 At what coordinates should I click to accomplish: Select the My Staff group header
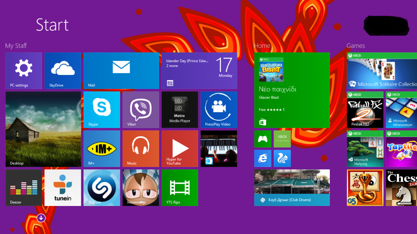click(16, 46)
